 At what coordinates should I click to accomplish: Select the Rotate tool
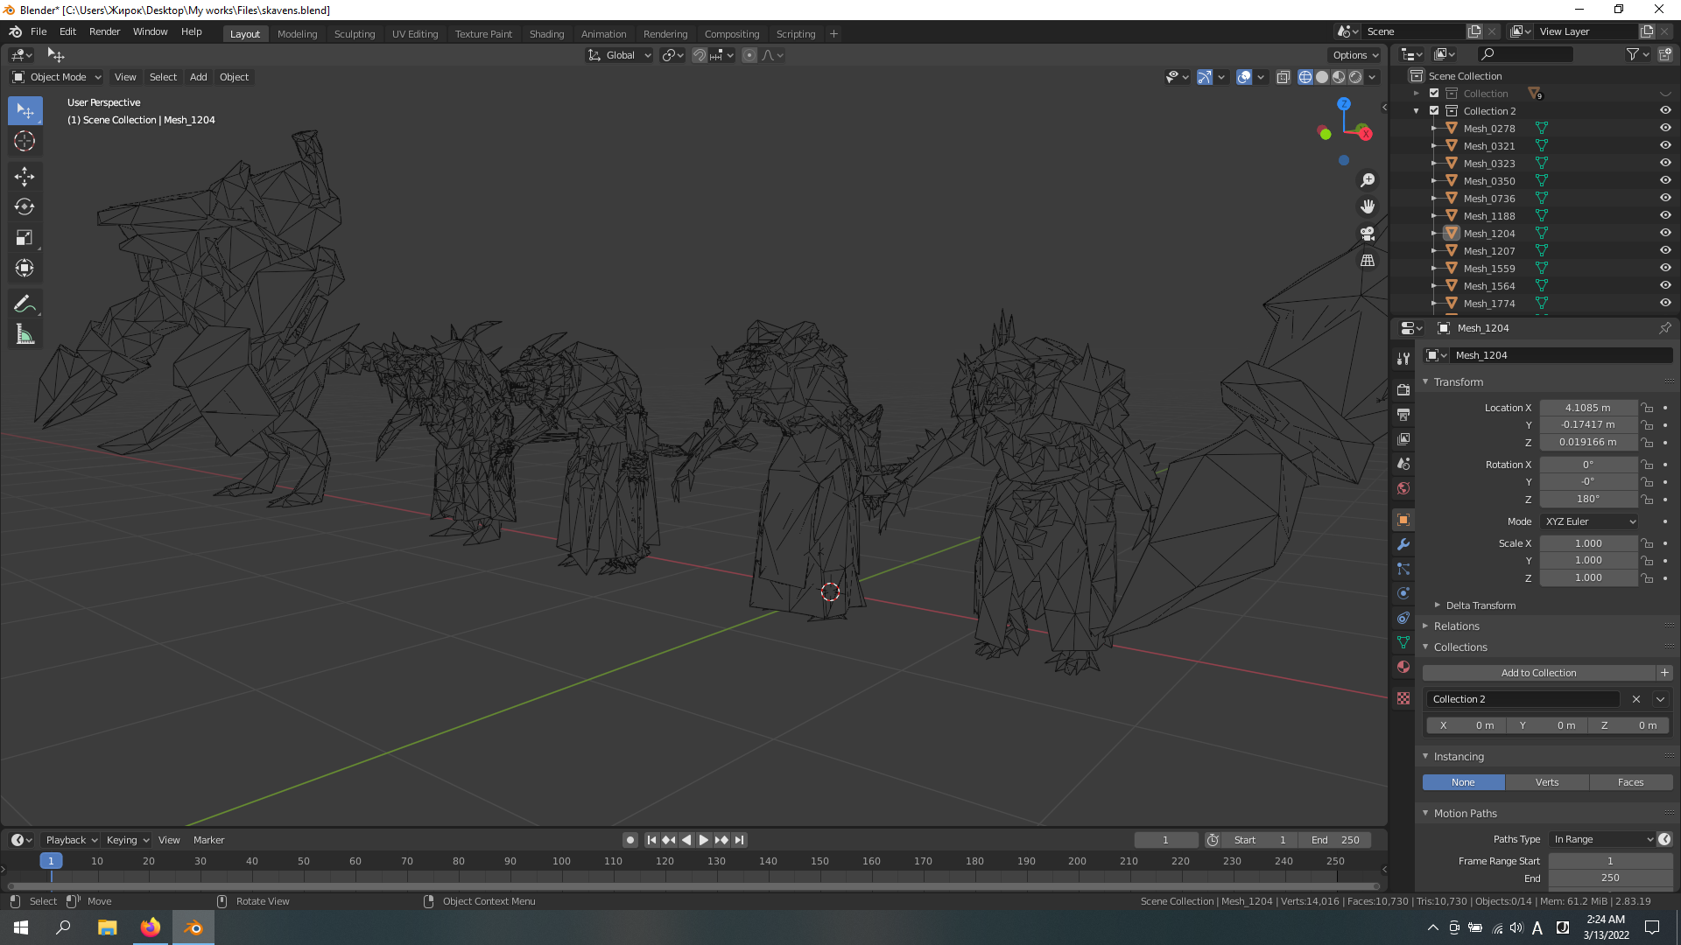coord(25,207)
